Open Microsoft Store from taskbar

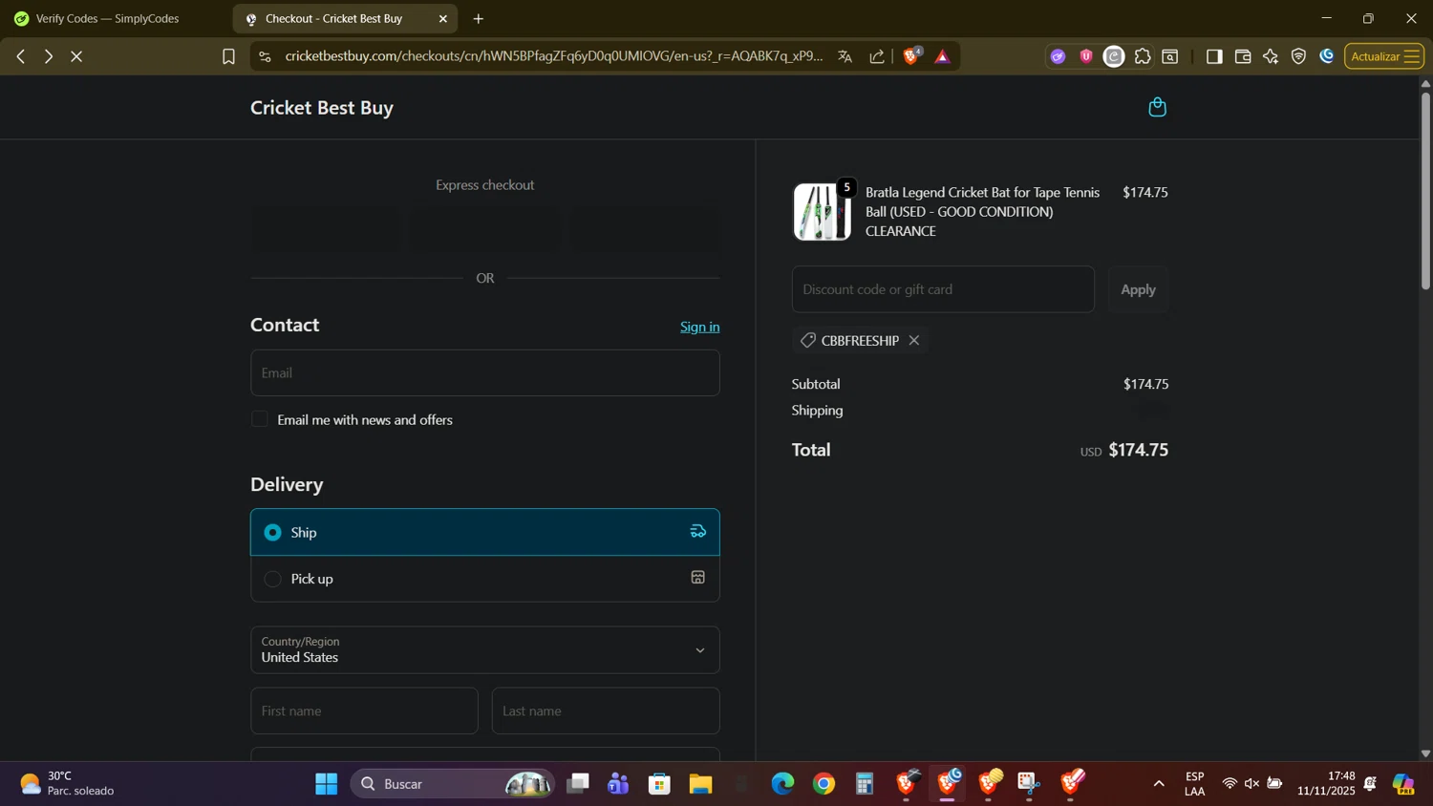pyautogui.click(x=660, y=784)
